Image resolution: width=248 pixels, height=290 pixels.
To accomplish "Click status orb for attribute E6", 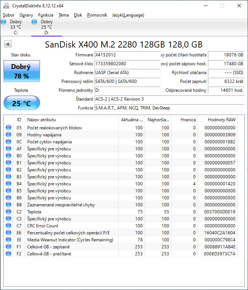I will [8, 233].
